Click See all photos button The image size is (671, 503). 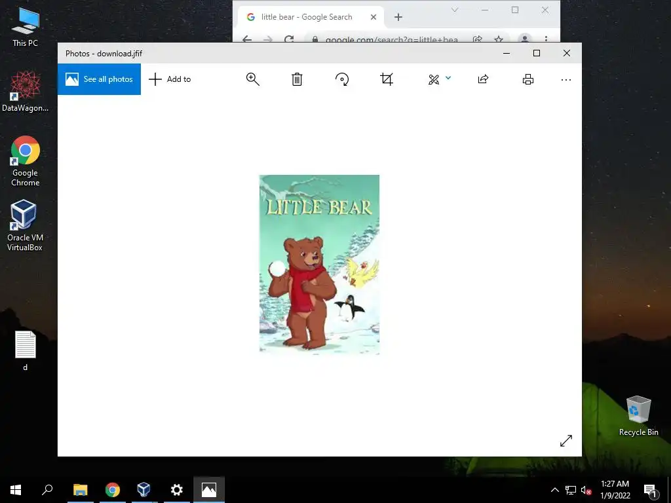point(100,79)
